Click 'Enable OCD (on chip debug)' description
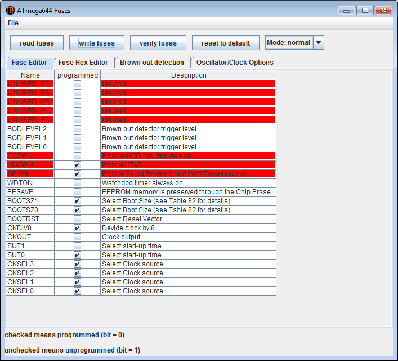Image resolution: width=398 pixels, height=361 pixels. click(189, 156)
